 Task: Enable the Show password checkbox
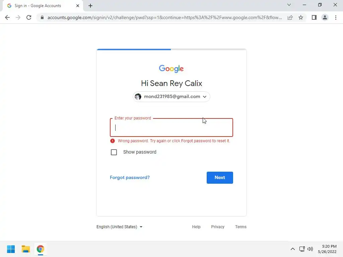[114, 152]
